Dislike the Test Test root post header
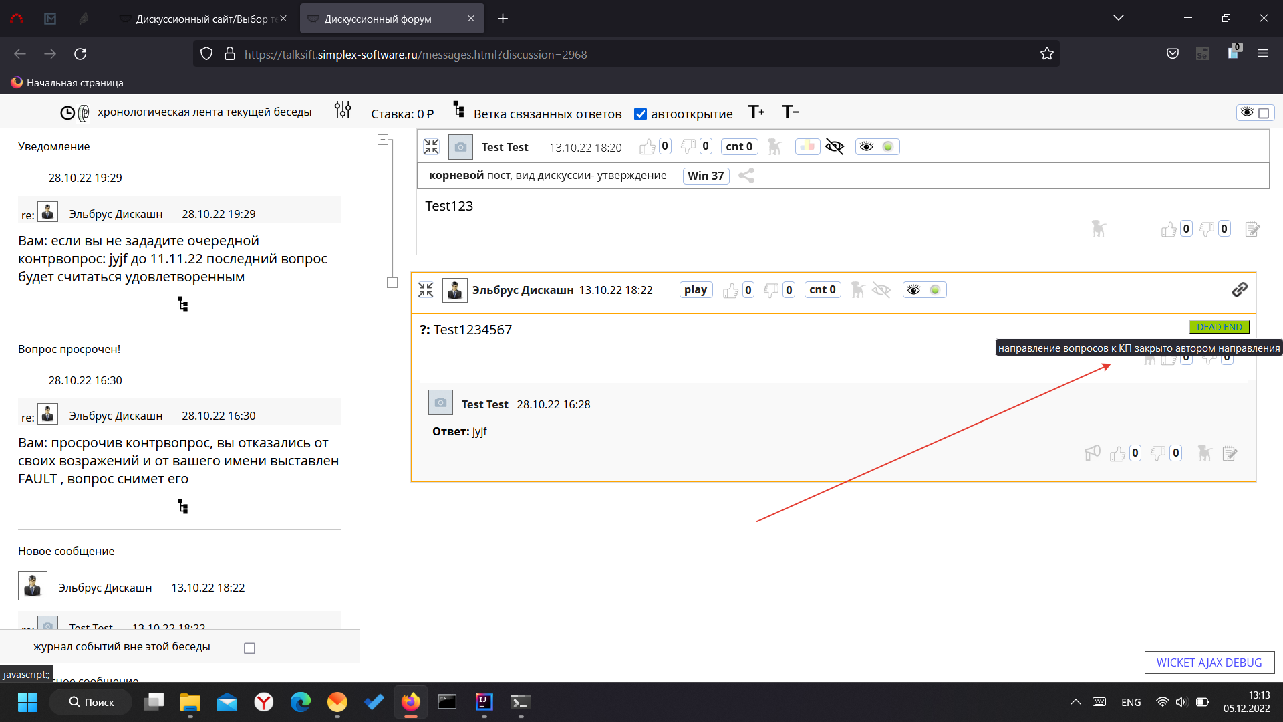This screenshot has height=722, width=1283. click(x=688, y=146)
